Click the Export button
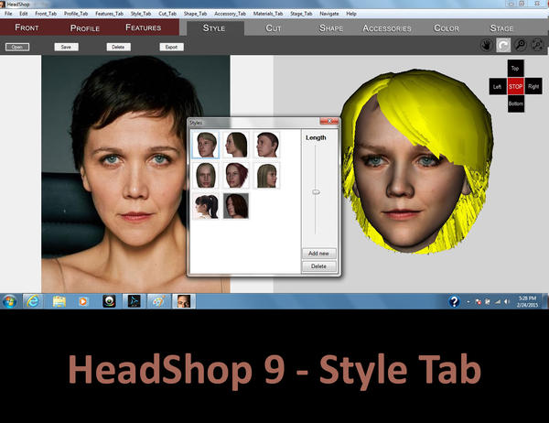549x423 pixels. pos(172,47)
